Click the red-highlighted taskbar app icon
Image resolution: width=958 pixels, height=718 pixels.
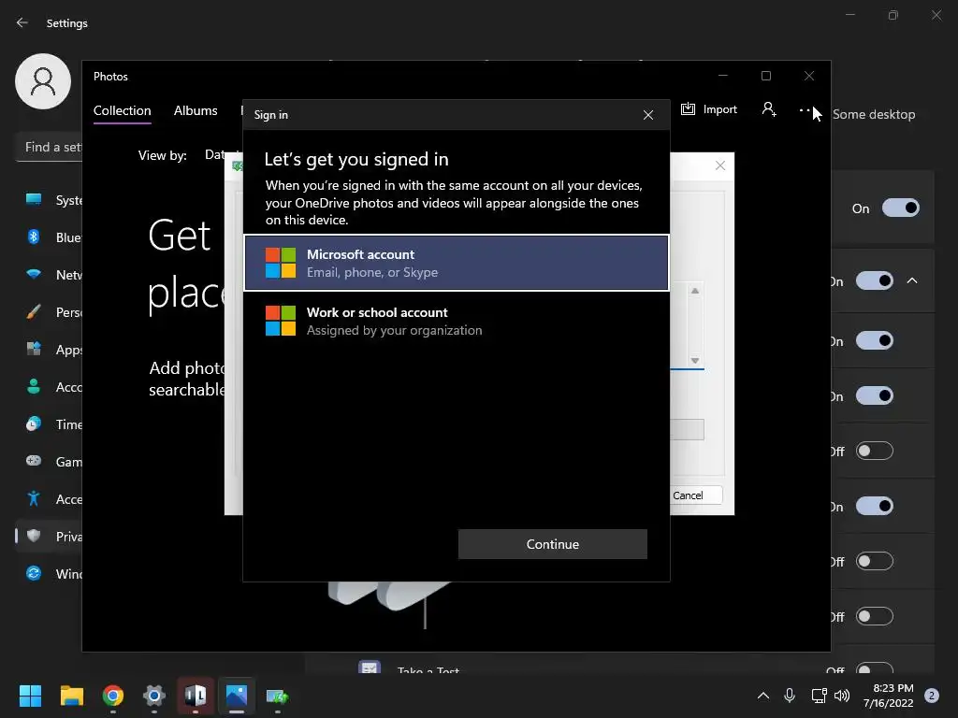(196, 696)
